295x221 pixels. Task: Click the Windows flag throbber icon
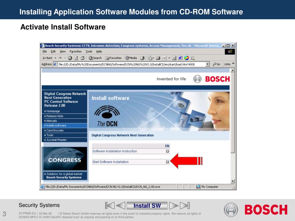(230, 52)
